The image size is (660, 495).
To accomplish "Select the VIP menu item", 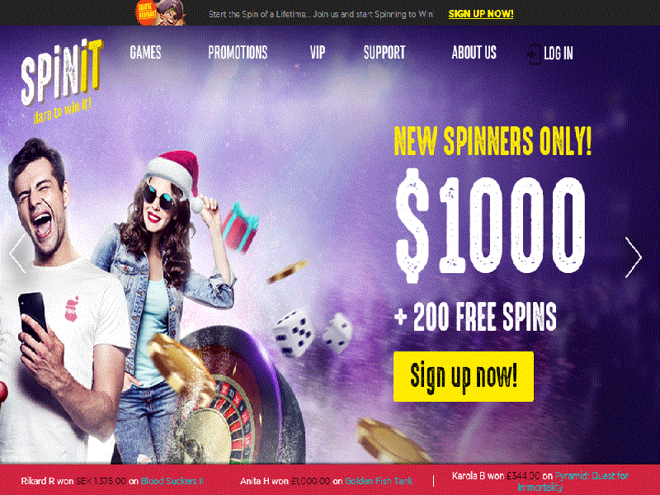I will (x=318, y=53).
